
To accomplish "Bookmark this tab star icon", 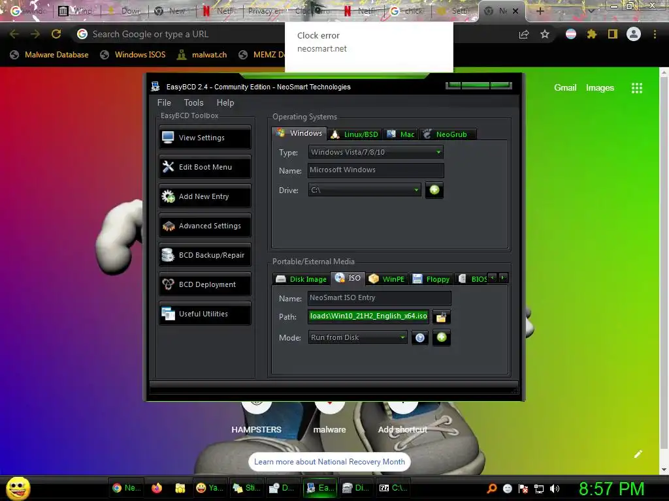I will pyautogui.click(x=545, y=35).
